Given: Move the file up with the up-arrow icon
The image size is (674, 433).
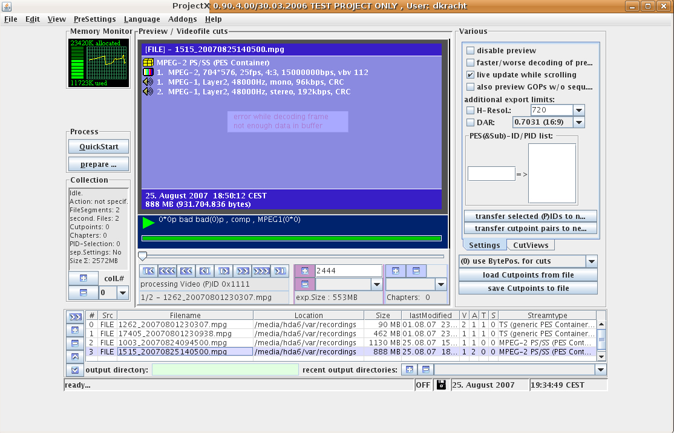Looking at the screenshot, I should (75, 357).
